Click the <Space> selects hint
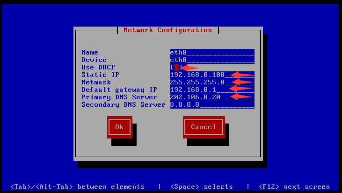Viewport: 342px width, 193px height. click(x=202, y=187)
